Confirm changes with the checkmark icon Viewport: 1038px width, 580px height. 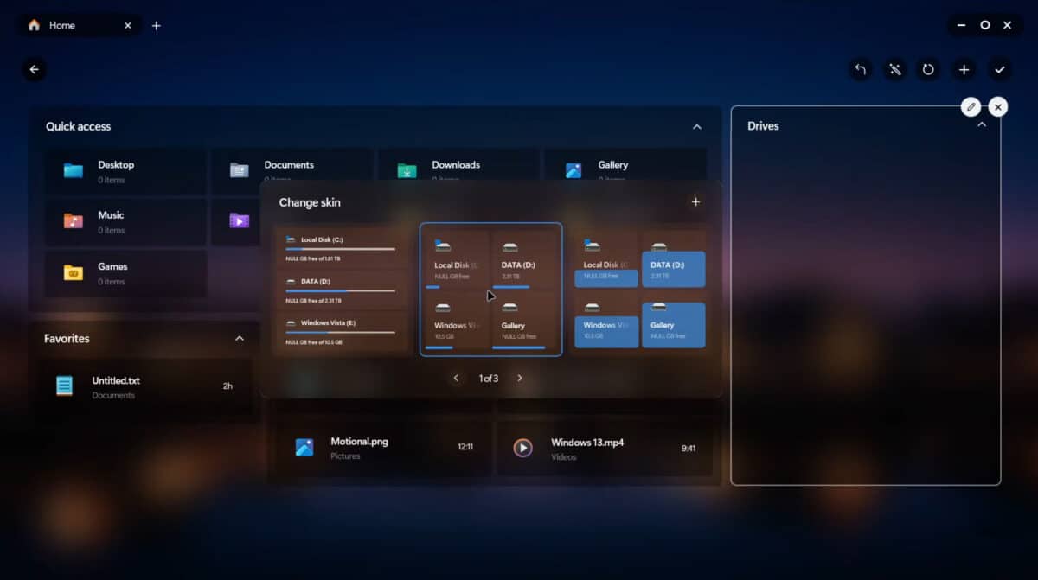point(999,69)
